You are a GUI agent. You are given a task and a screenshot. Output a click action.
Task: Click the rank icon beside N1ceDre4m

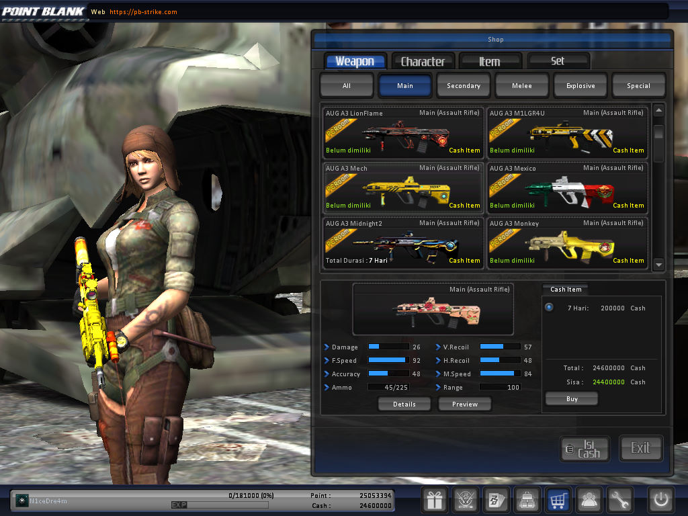pyautogui.click(x=21, y=500)
